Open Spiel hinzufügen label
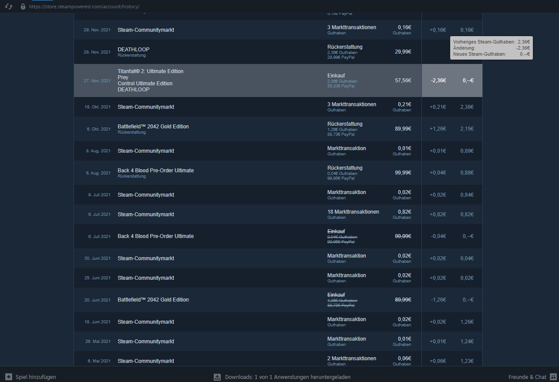This screenshot has width=559, height=382. tap(36, 377)
